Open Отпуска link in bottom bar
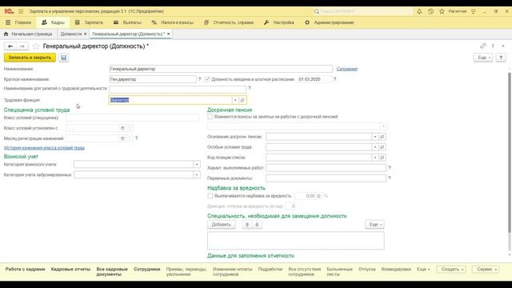 coord(366,269)
